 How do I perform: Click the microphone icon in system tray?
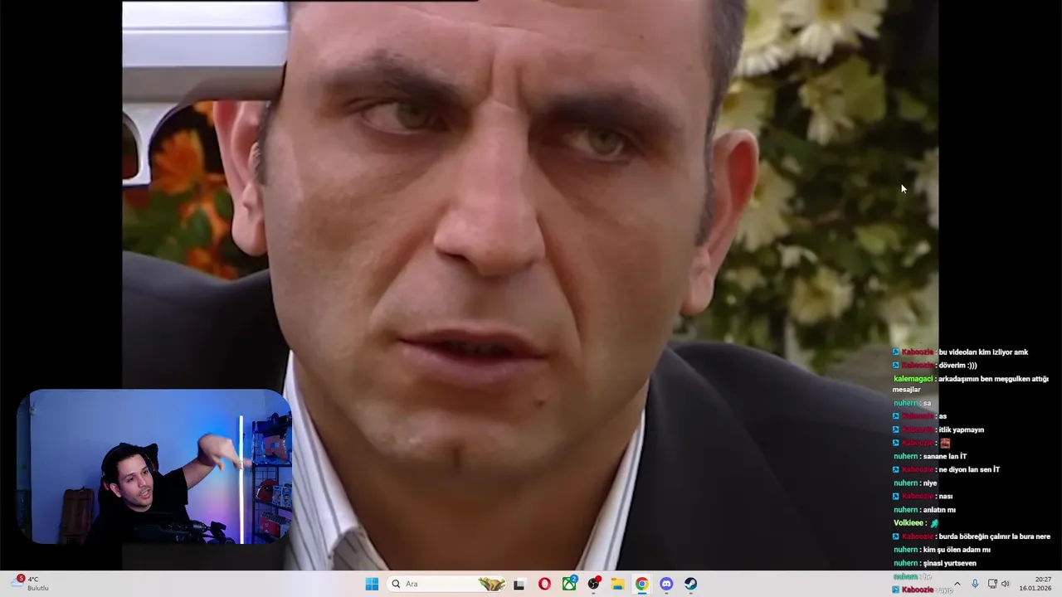pos(975,584)
